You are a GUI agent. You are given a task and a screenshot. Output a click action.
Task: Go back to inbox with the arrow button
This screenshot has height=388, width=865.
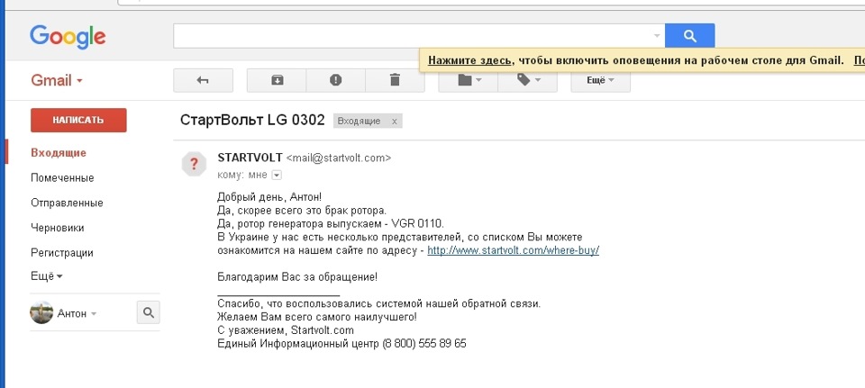click(203, 80)
